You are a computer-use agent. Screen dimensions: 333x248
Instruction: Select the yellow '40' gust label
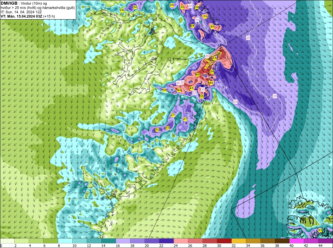pyautogui.click(x=212, y=27)
